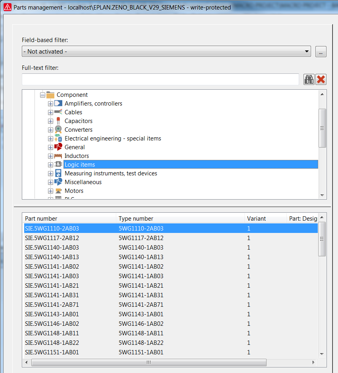Screen dimensions: 338x373
Task: Click type number 5WG1146-1AB02 cell
Action: coord(141,323)
